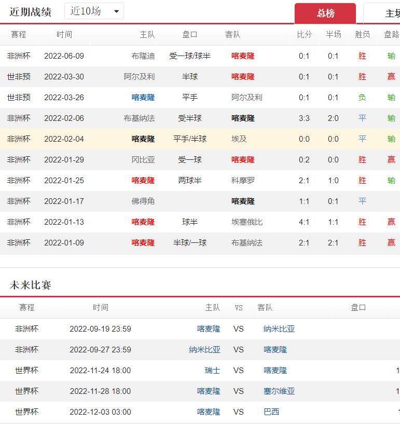The width and height of the screenshot is (400, 424).
Task: Click home team 阿尔及利 in the 2022-03-30 row
Action: pyautogui.click(x=139, y=77)
